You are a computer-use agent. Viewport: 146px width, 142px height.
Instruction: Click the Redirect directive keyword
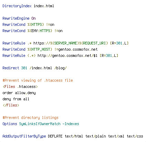click(x=11, y=68)
